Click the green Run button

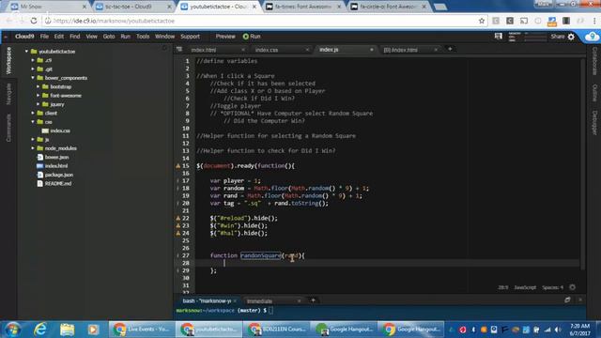(x=252, y=37)
